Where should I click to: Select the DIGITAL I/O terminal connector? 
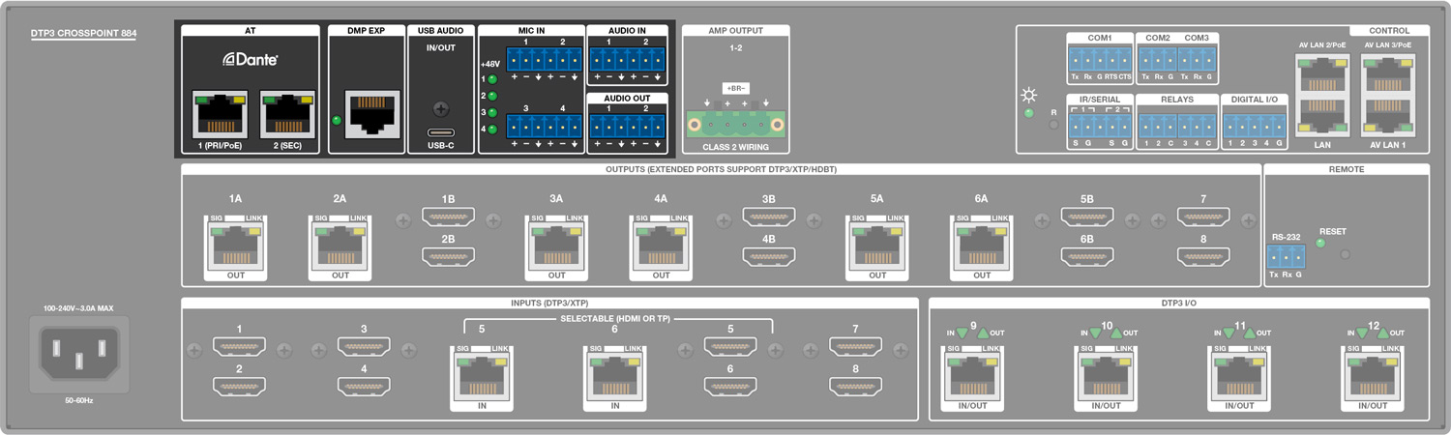tap(1255, 126)
